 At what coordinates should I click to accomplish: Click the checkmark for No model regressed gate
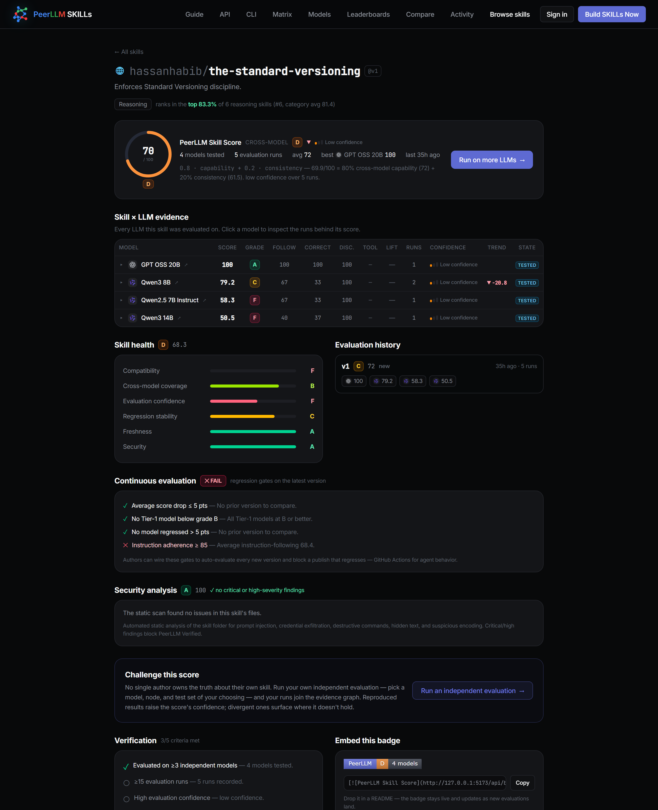point(126,532)
